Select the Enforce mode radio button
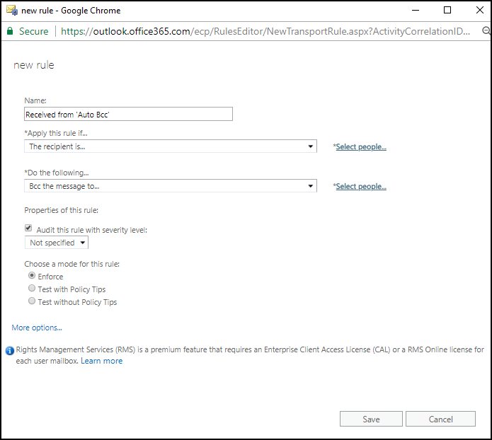Image resolution: width=492 pixels, height=440 pixels. tap(32, 276)
